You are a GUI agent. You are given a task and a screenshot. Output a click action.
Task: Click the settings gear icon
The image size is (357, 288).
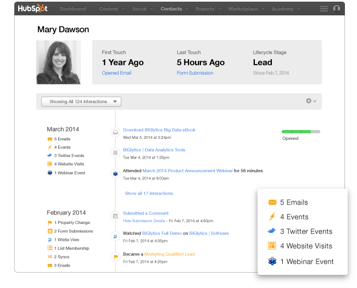pyautogui.click(x=309, y=101)
